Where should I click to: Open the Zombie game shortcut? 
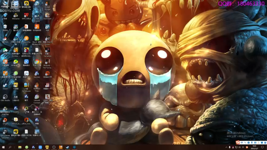[x=16, y=52]
